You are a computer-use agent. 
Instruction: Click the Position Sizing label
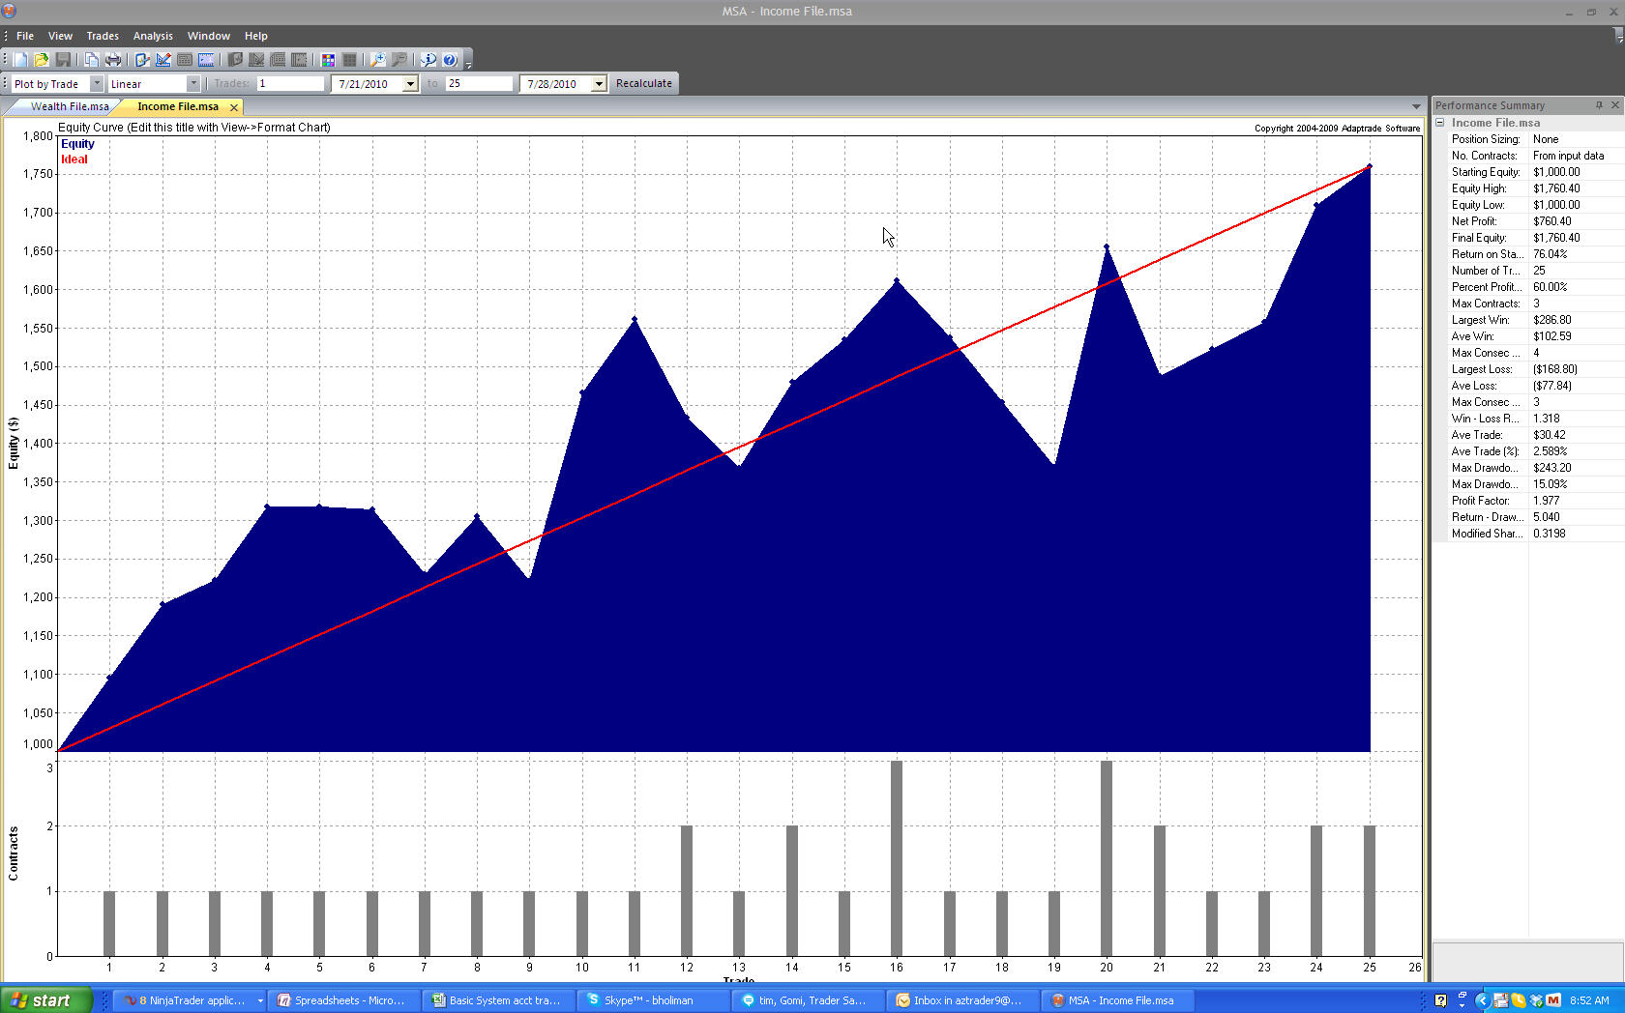pyautogui.click(x=1486, y=139)
